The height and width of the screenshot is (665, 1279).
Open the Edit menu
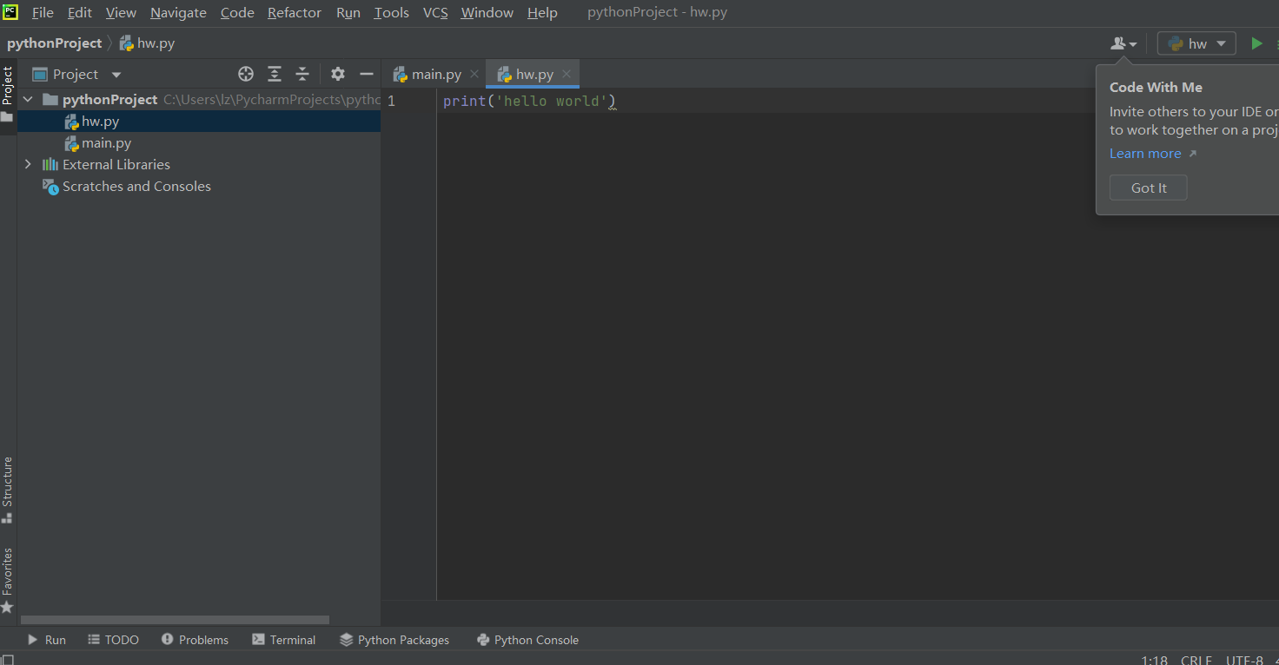point(80,13)
